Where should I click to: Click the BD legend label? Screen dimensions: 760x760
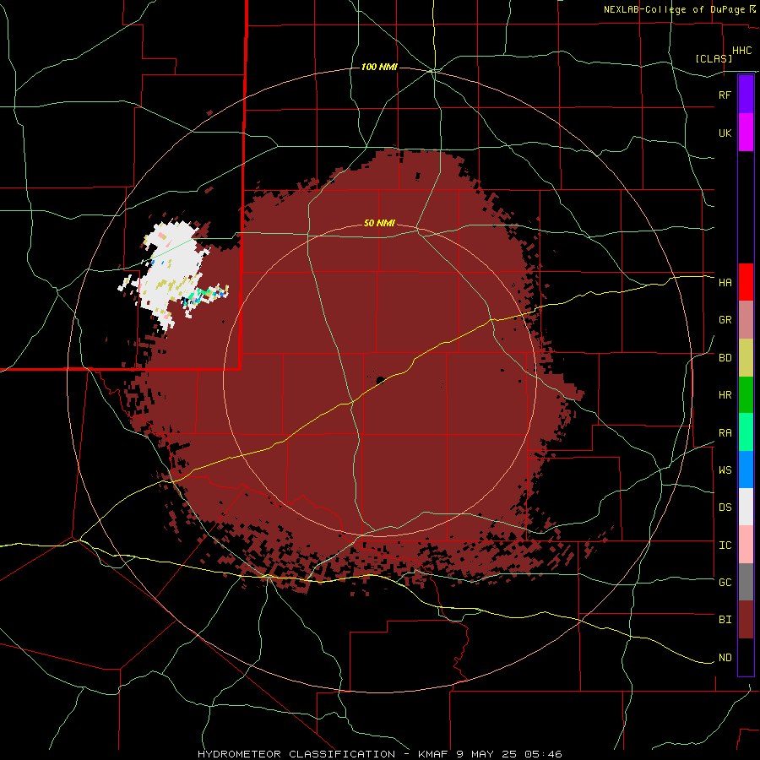(x=725, y=358)
